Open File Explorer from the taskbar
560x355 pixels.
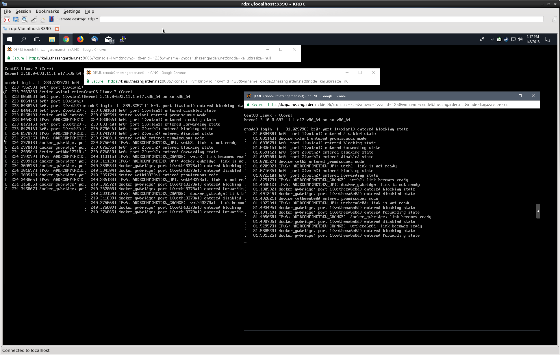(52, 39)
